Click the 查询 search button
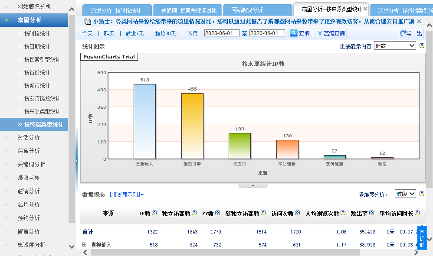Screen dimensions: 433x256 pyautogui.click(x=300, y=33)
